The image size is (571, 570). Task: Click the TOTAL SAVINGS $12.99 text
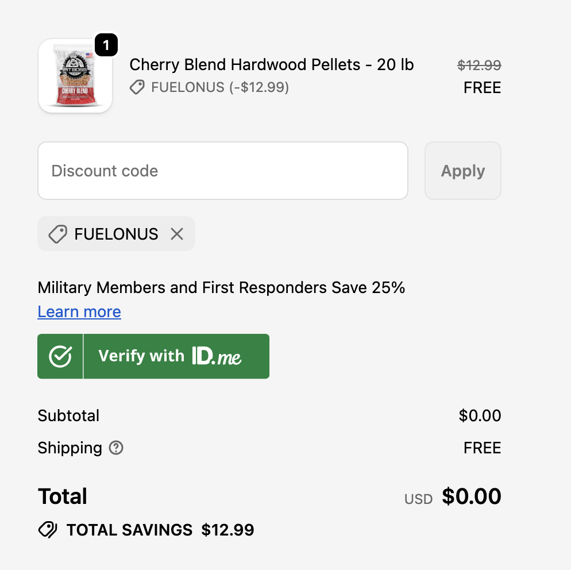pyautogui.click(x=160, y=530)
